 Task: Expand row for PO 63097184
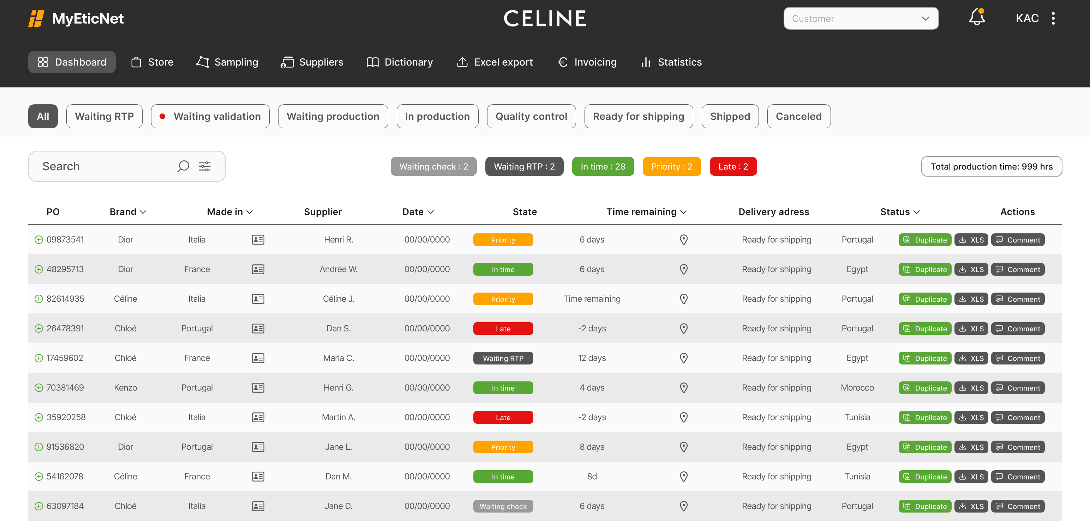[38, 506]
